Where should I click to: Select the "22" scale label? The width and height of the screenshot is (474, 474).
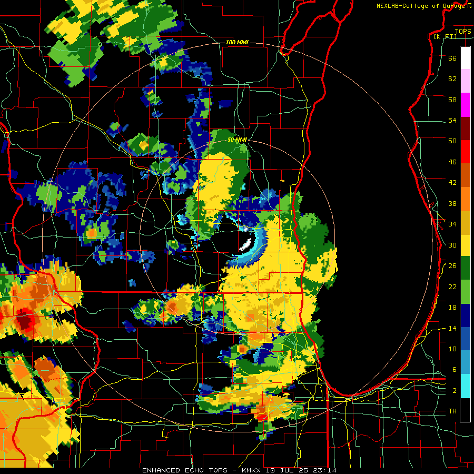point(452,287)
